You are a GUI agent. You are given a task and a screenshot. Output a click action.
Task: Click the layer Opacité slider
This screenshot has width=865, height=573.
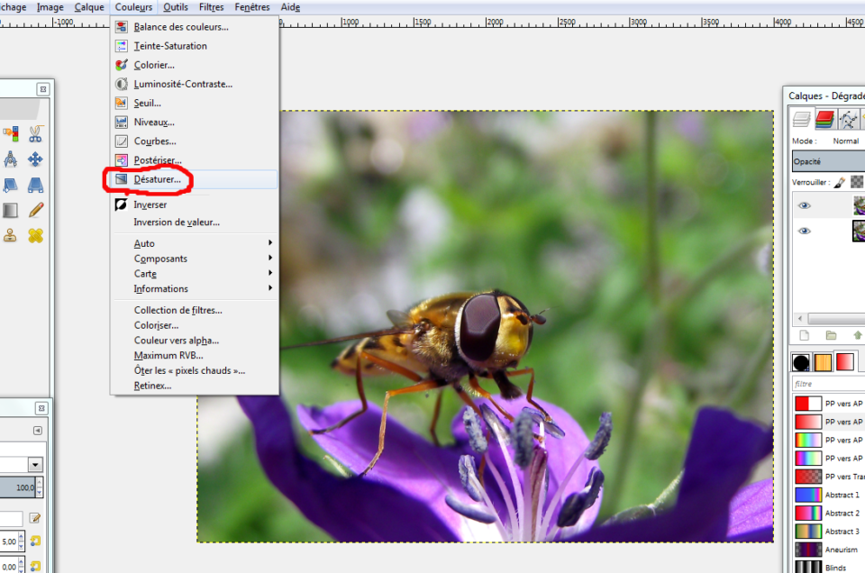828,161
